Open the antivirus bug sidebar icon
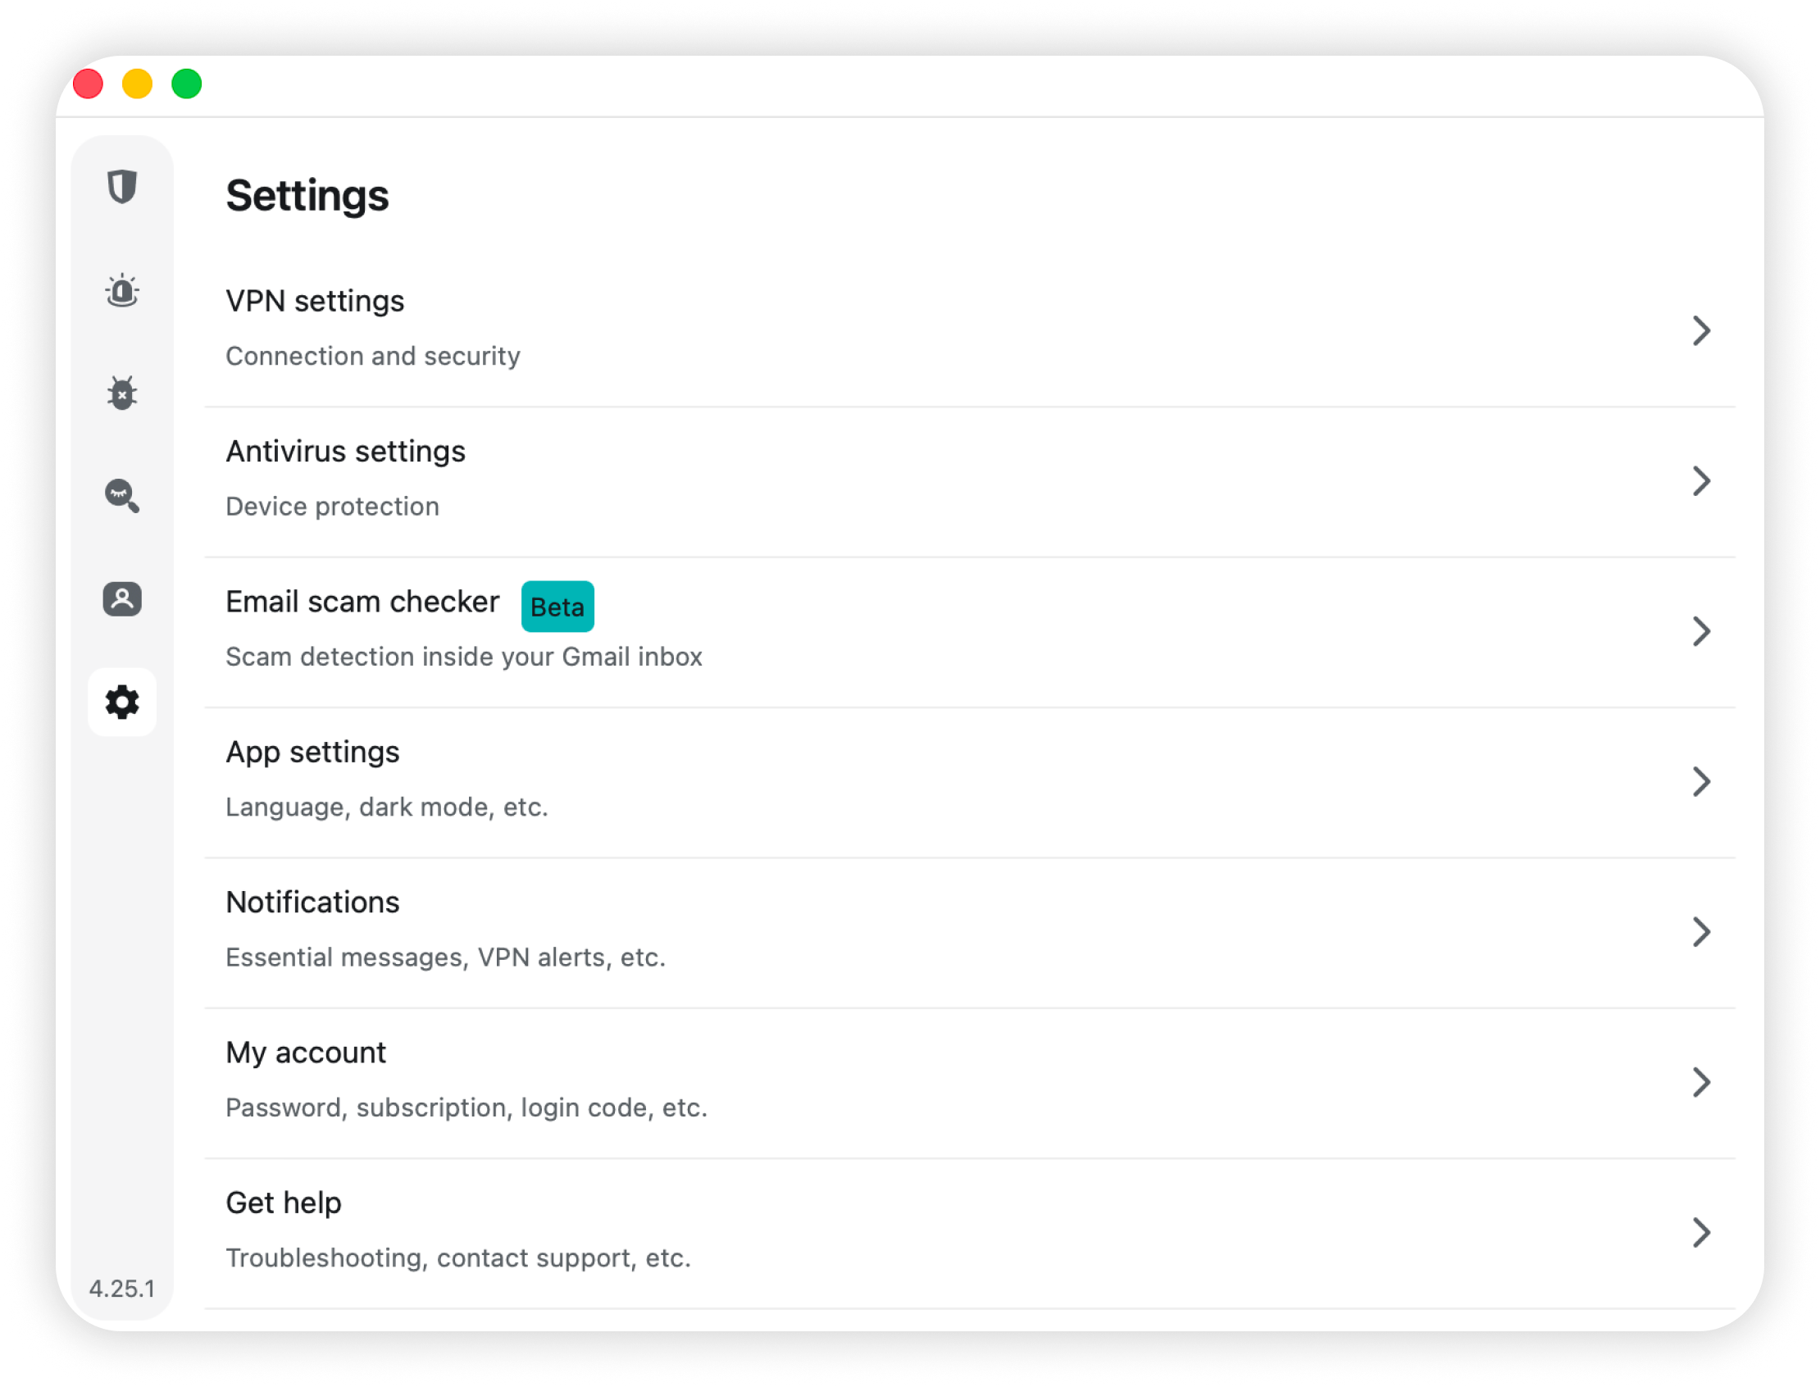 point(122,393)
